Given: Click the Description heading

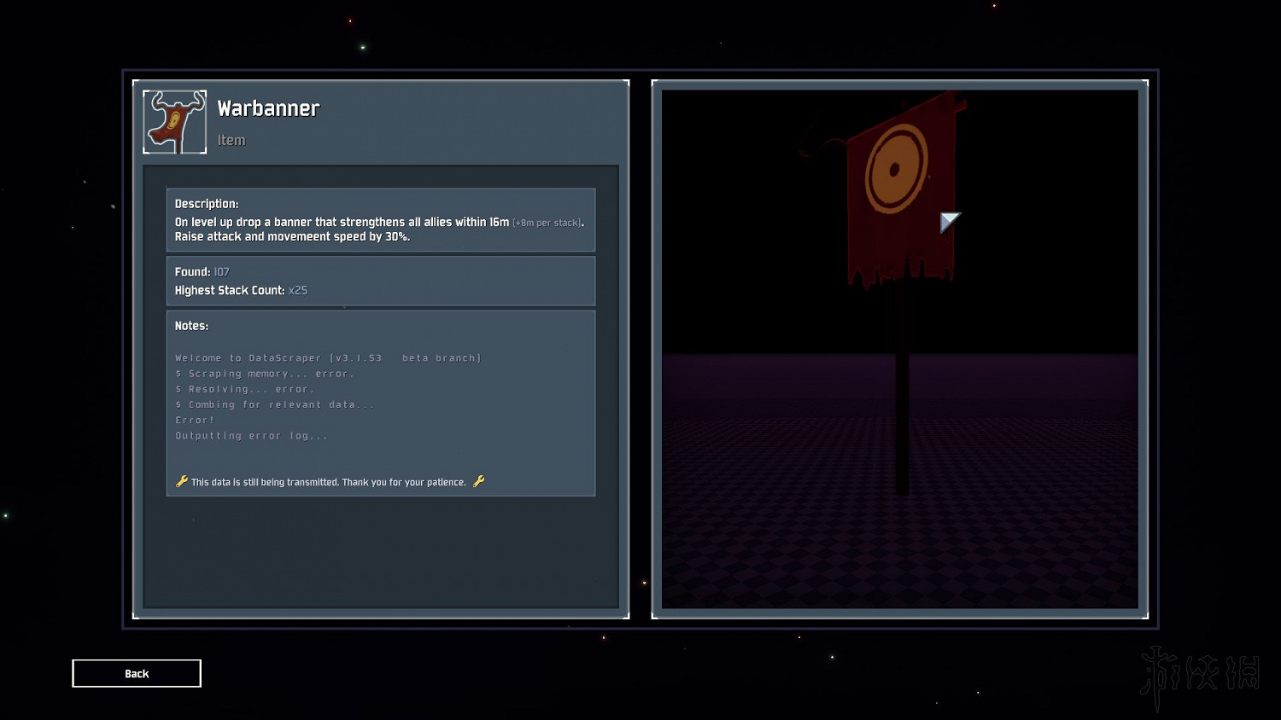Looking at the screenshot, I should (207, 204).
